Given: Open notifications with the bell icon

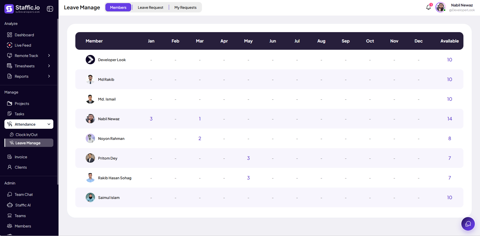Looking at the screenshot, I should pyautogui.click(x=428, y=7).
